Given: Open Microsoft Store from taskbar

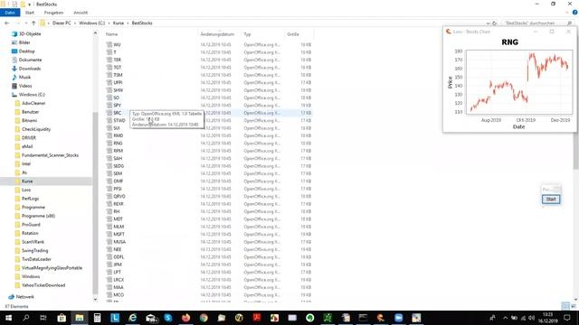Looking at the screenshot, I should pos(62,318).
